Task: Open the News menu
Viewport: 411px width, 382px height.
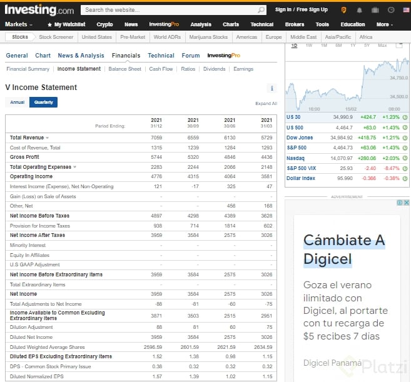Action: coord(131,24)
